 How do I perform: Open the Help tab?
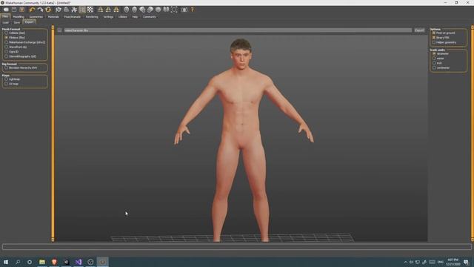[135, 16]
